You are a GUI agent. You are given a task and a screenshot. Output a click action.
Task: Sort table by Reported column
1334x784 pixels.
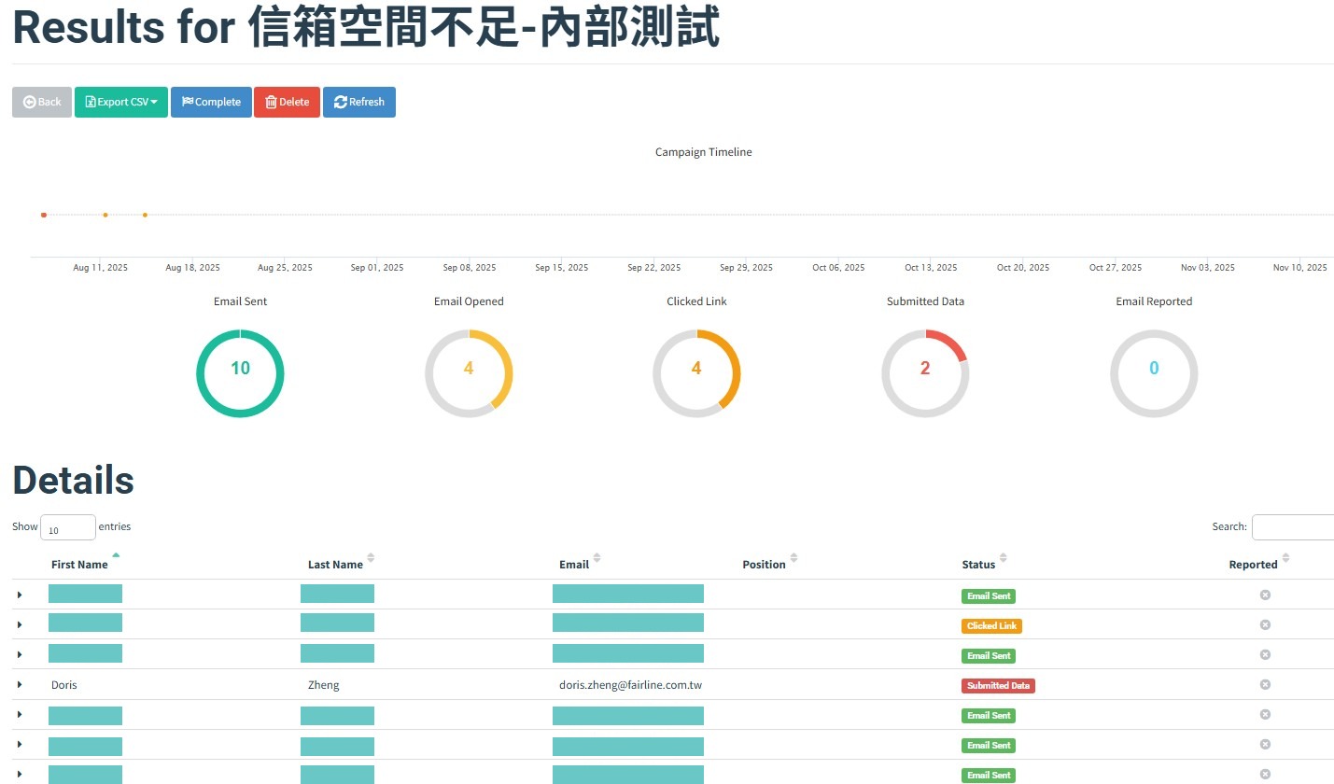[x=1253, y=564]
